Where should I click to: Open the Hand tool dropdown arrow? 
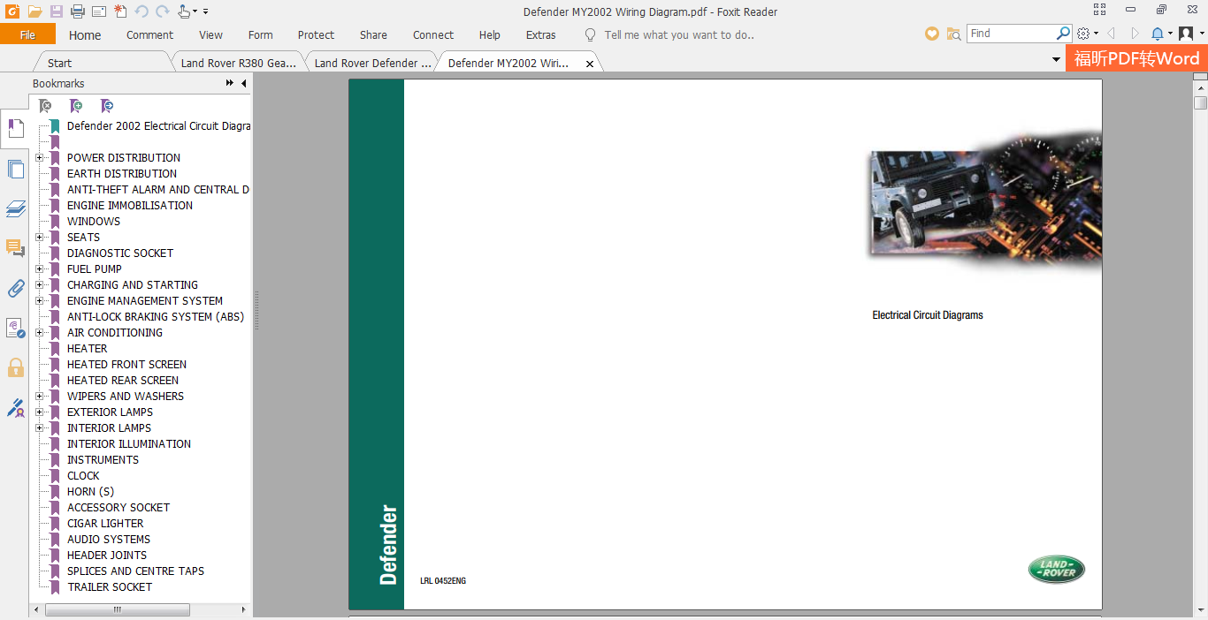click(195, 12)
